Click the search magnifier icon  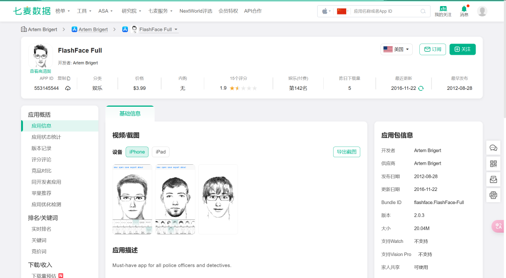click(x=423, y=11)
